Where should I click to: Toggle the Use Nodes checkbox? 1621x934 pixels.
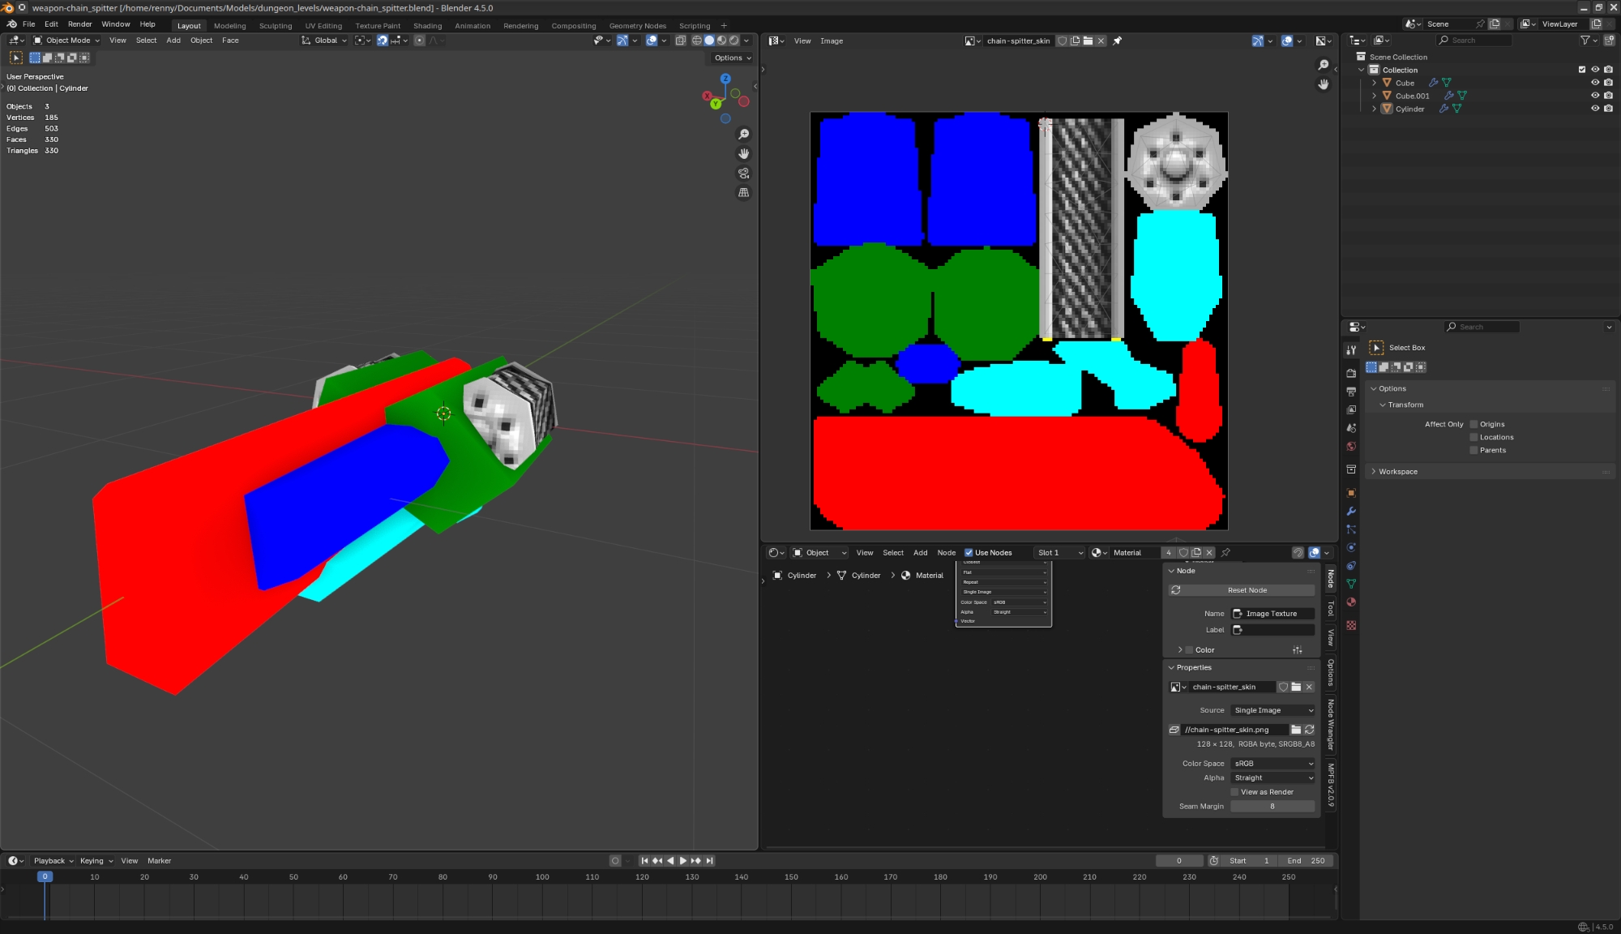coord(969,553)
